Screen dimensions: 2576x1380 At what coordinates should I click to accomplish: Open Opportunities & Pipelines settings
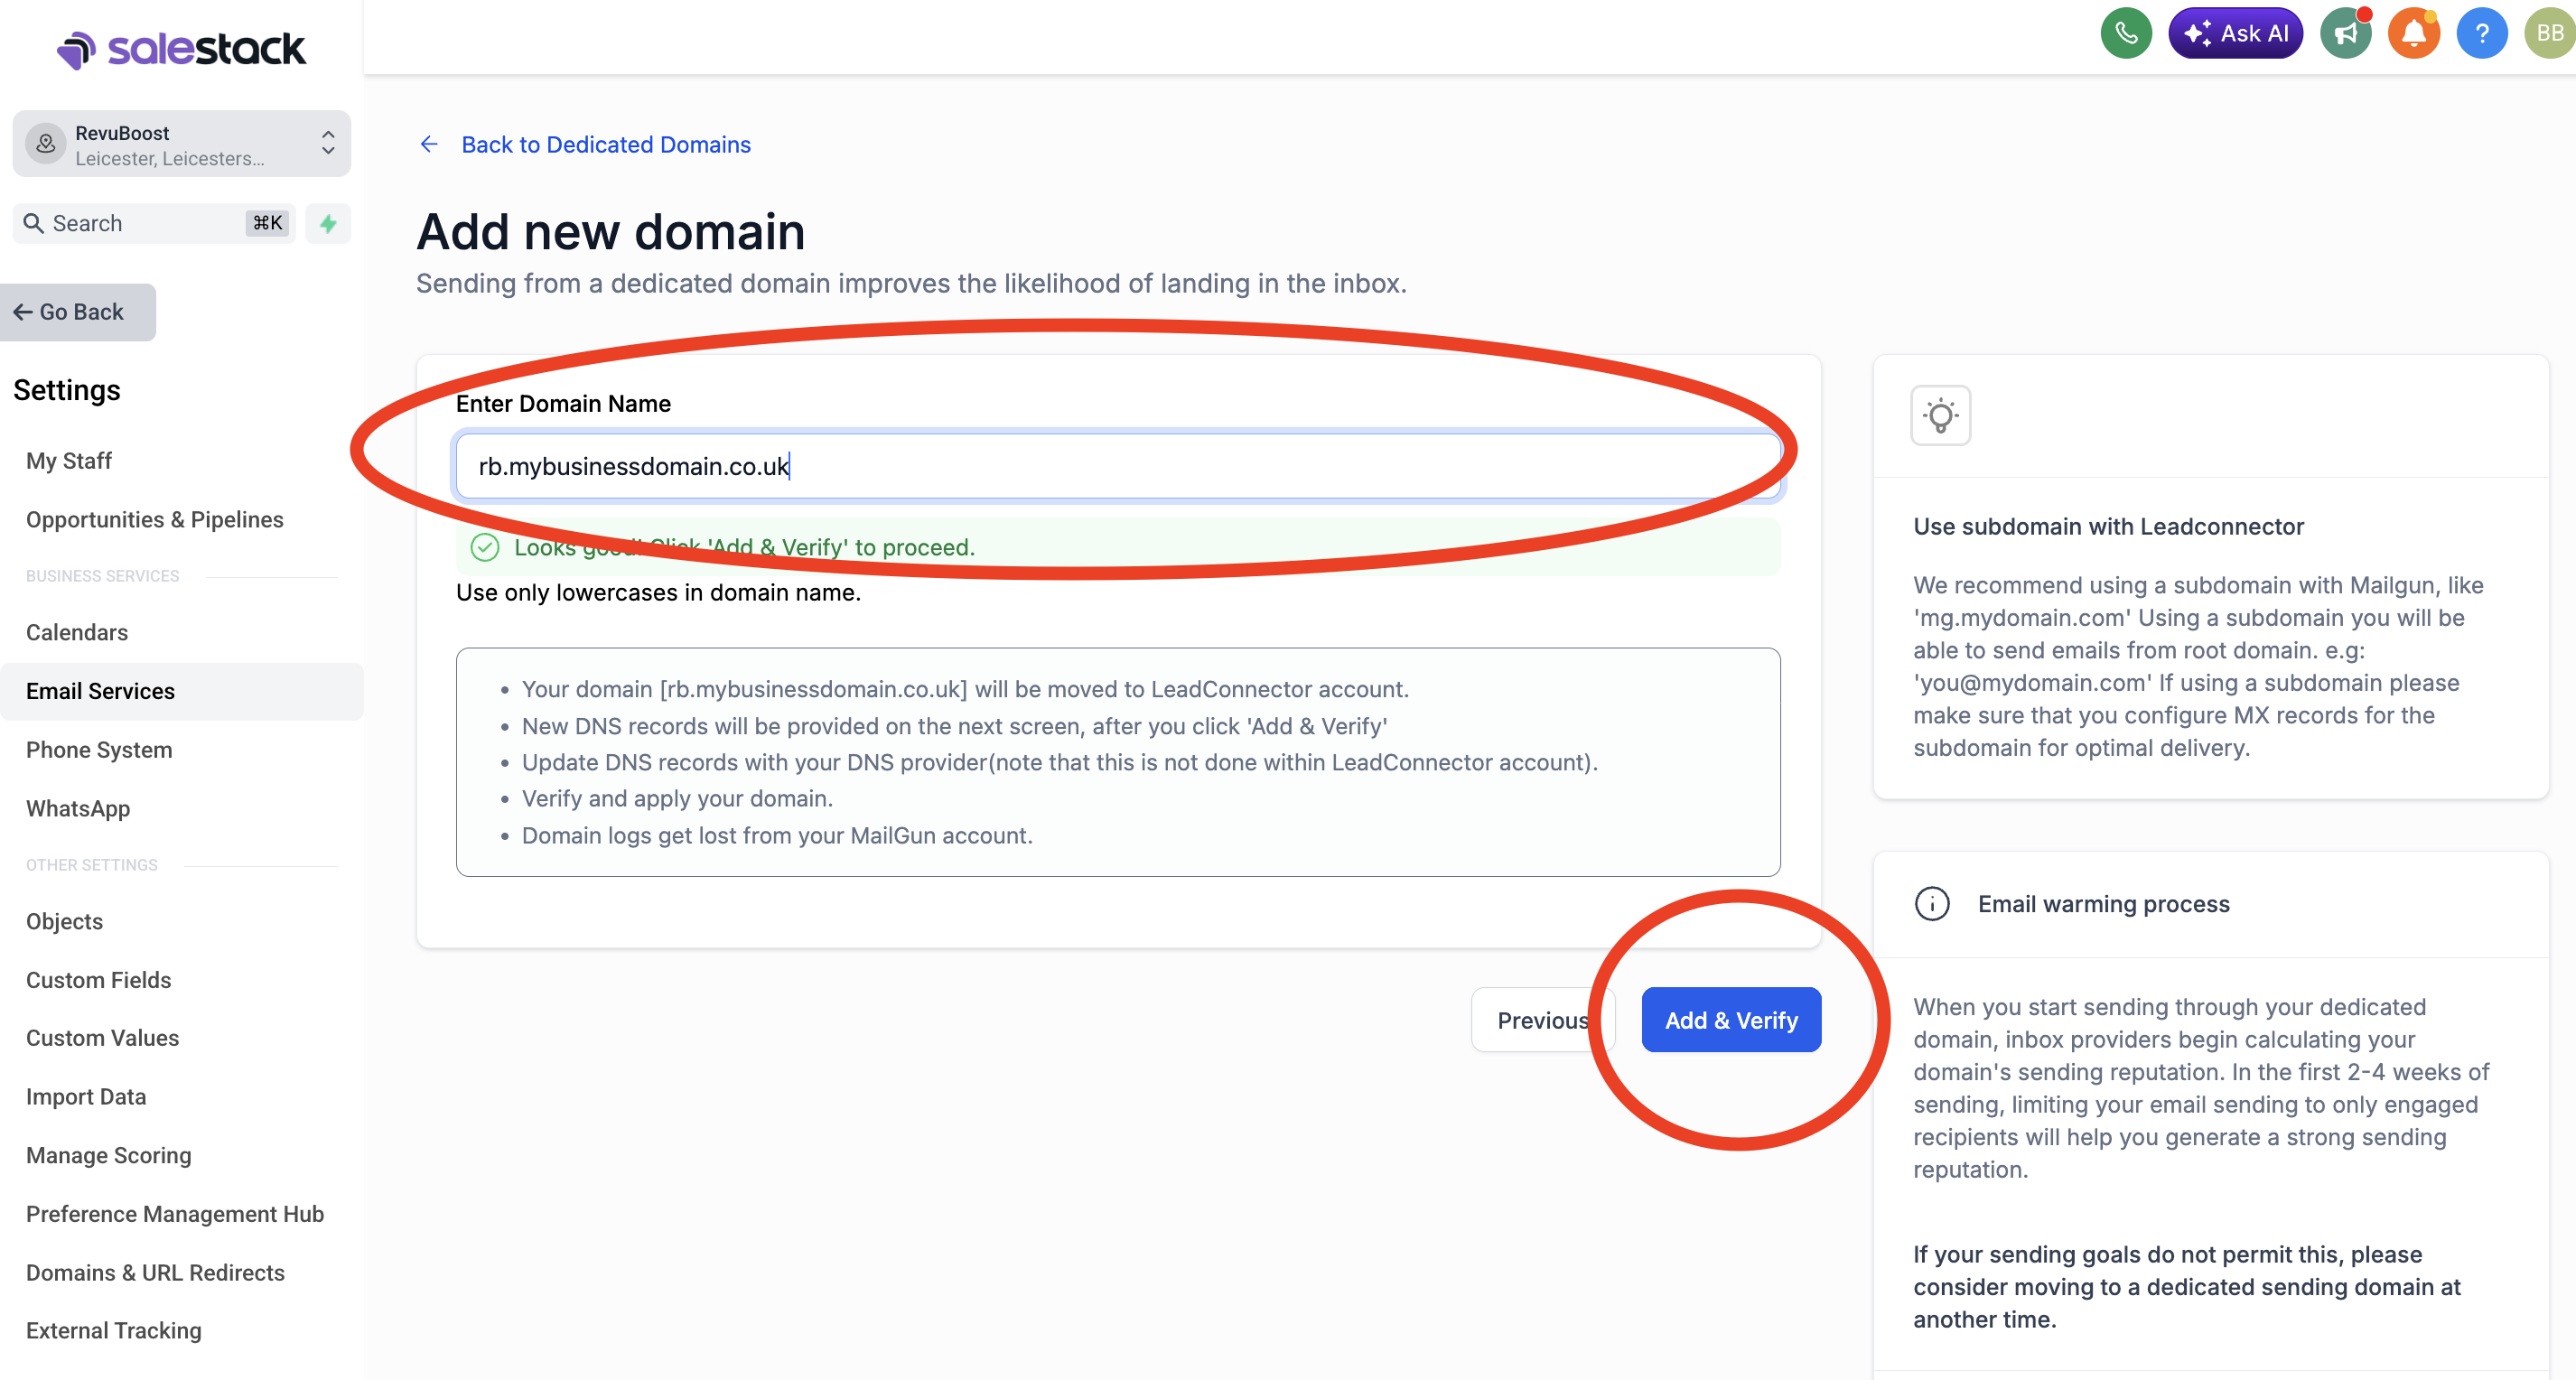155,519
